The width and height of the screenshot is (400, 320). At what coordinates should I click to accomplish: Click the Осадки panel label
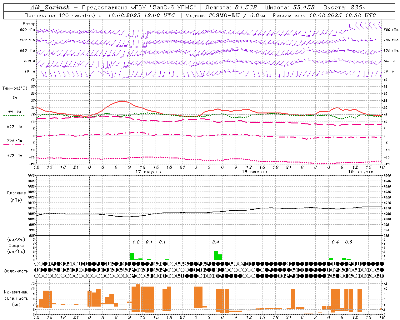click(16, 246)
